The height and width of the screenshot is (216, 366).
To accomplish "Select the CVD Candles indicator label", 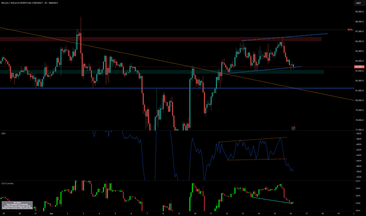I will point(7,183).
